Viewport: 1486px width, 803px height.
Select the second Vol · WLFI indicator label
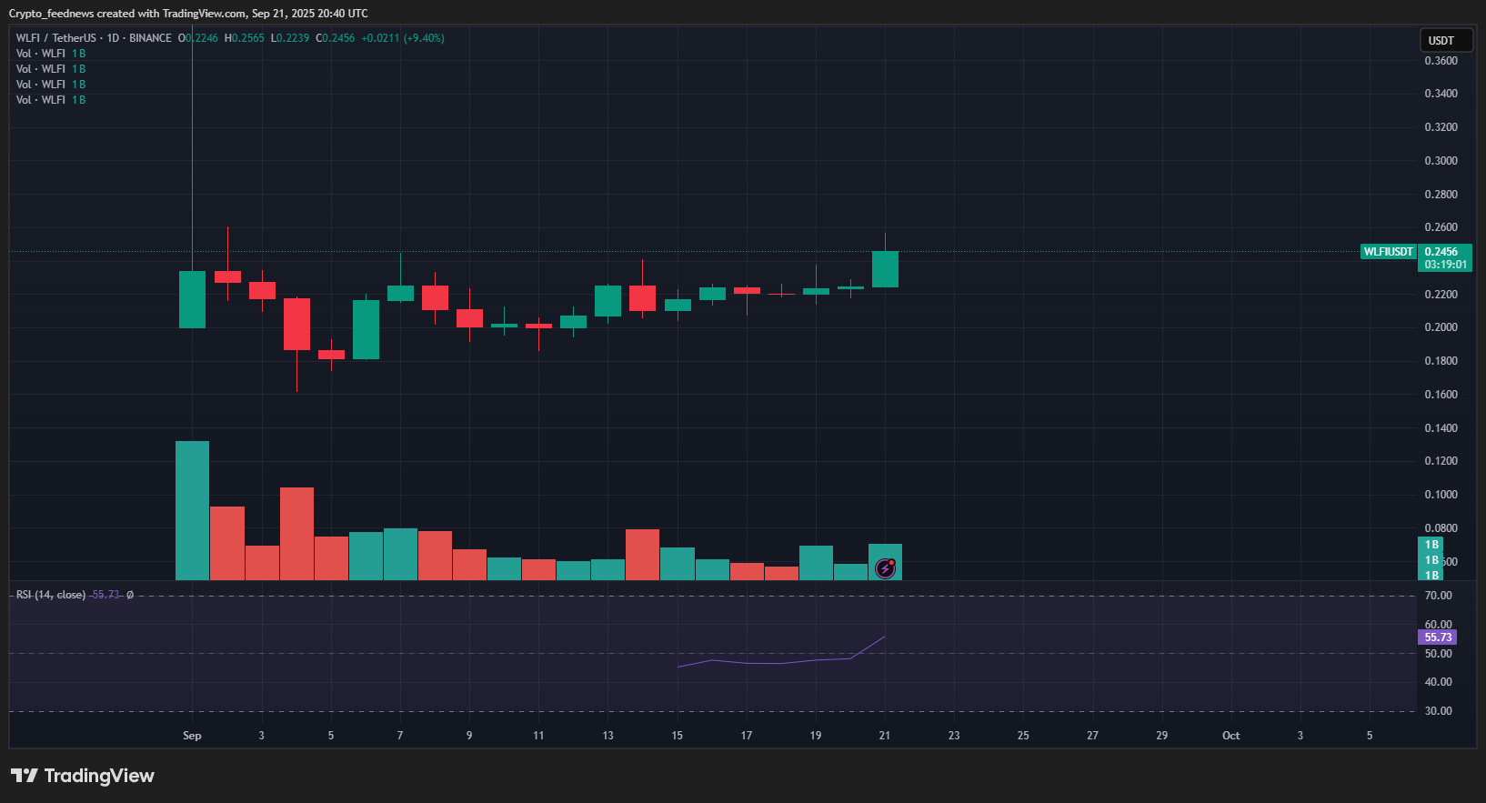41,69
